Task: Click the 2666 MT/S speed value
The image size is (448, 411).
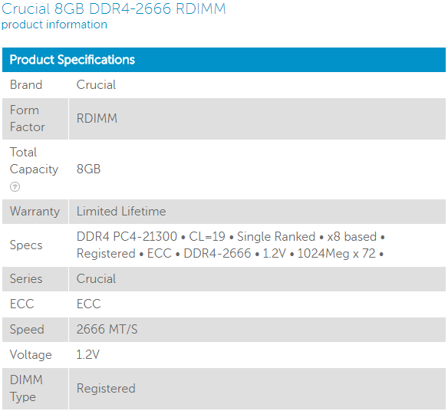Action: pyautogui.click(x=107, y=329)
